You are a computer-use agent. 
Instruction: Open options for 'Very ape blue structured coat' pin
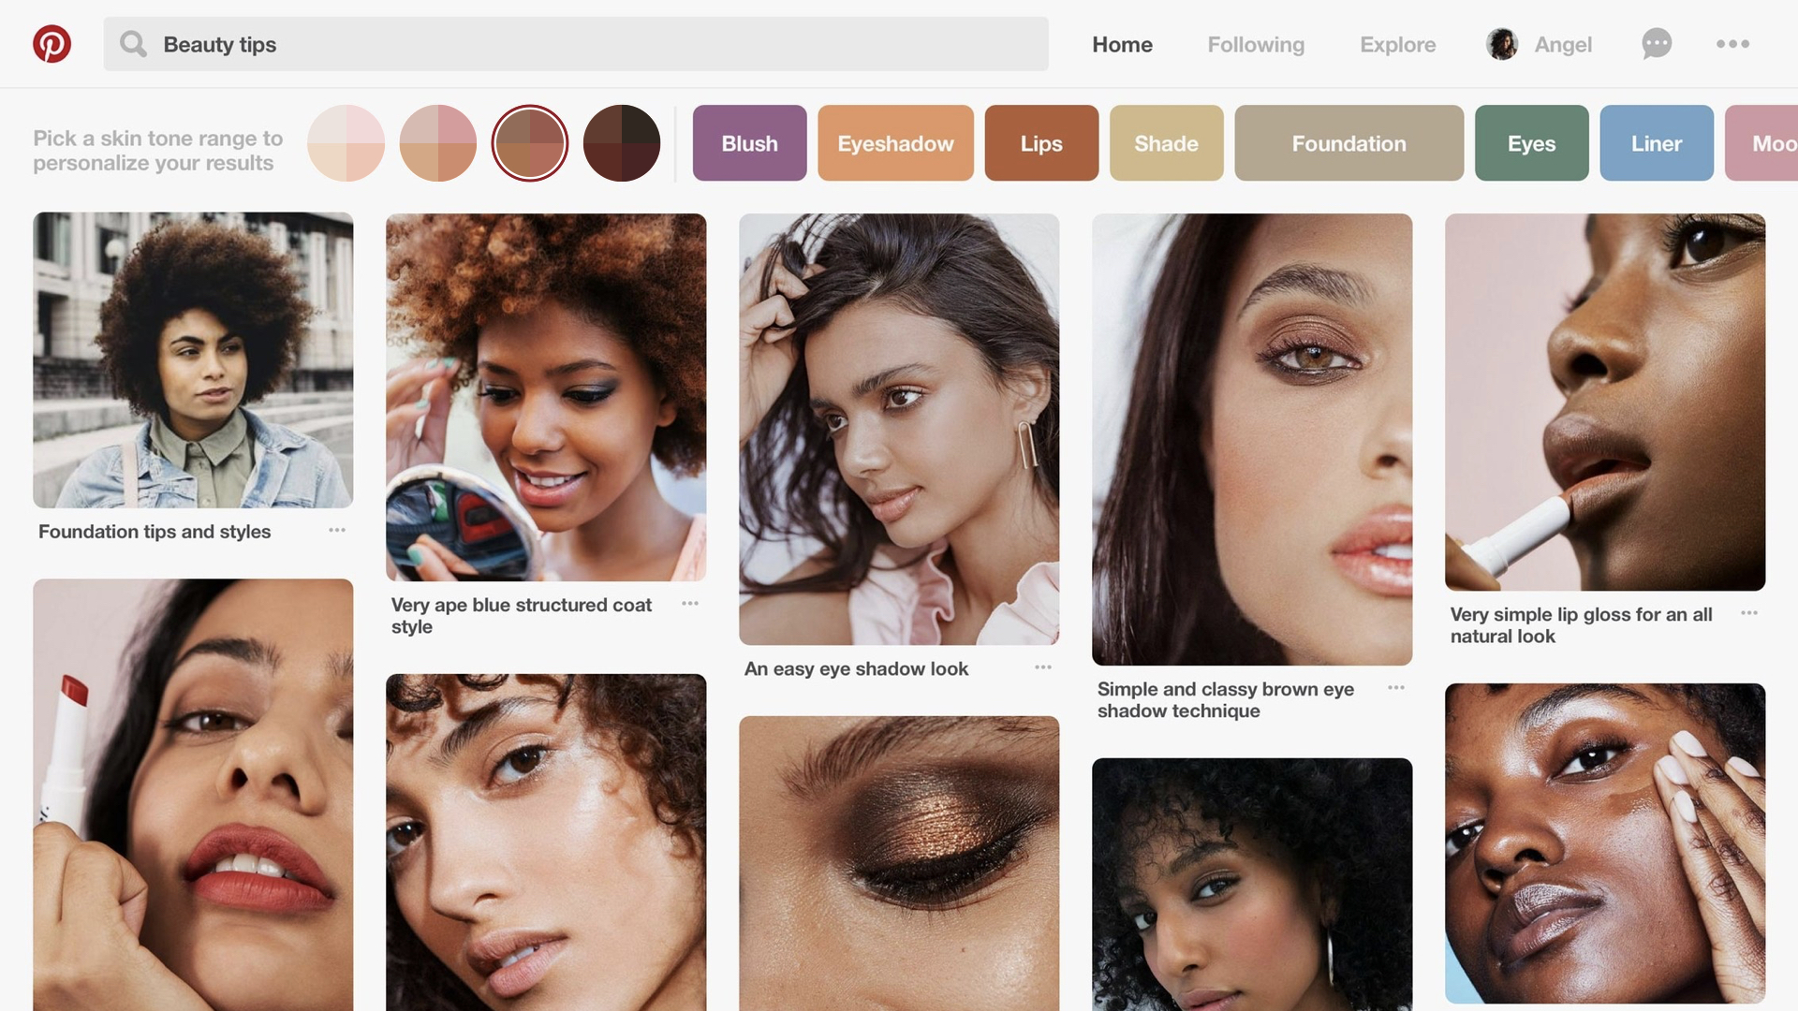[690, 603]
